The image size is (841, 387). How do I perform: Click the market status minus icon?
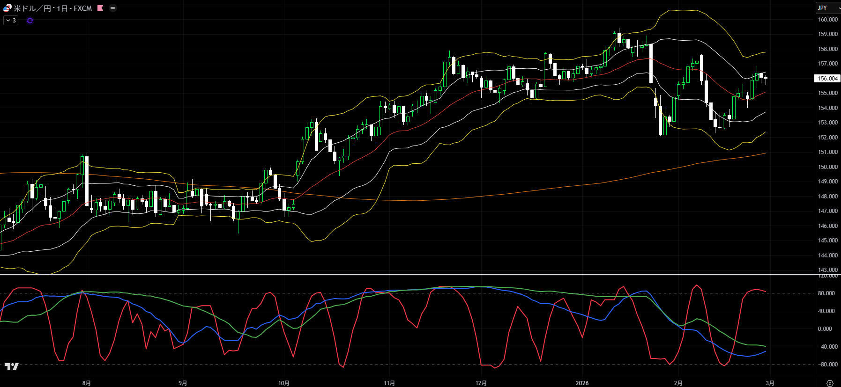[x=113, y=8]
